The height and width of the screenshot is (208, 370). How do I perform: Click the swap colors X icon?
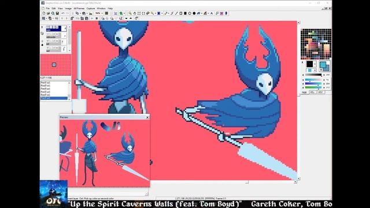[x=321, y=70]
